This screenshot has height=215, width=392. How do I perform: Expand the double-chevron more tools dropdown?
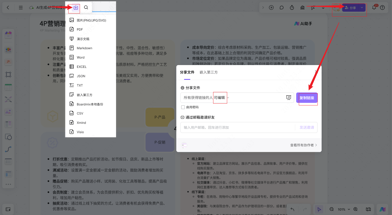[x=323, y=8]
